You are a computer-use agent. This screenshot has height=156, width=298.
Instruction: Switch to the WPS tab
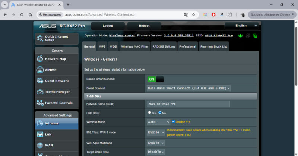[x=102, y=46]
